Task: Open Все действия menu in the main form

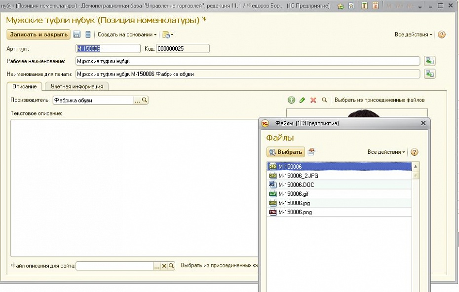Action: [414, 35]
